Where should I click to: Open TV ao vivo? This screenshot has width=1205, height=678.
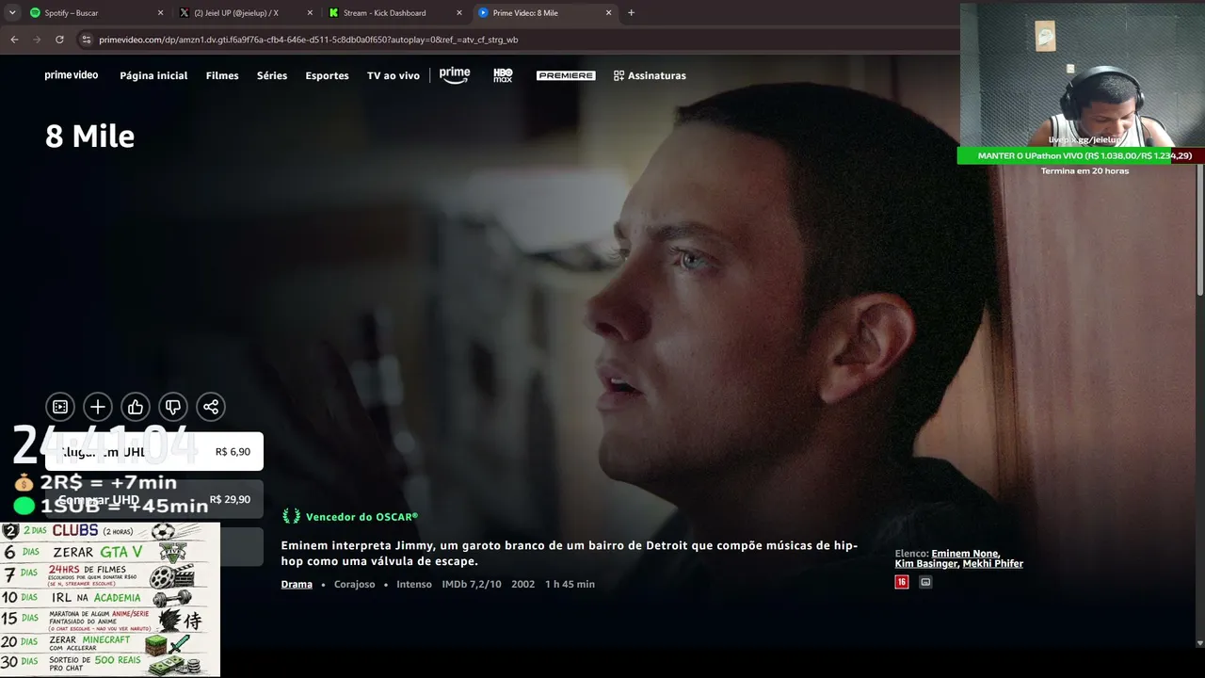click(394, 75)
